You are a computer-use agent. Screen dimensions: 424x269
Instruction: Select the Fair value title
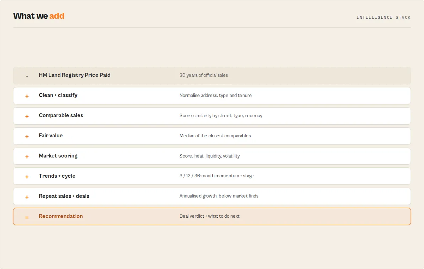51,136
